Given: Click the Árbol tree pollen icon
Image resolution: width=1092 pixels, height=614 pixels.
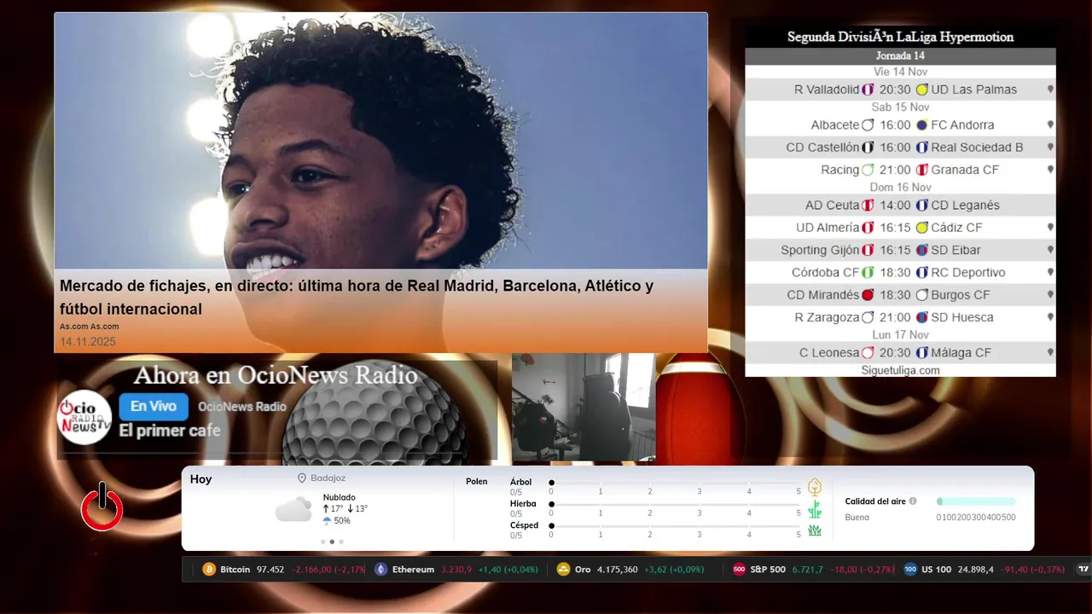Looking at the screenshot, I should 815,487.
